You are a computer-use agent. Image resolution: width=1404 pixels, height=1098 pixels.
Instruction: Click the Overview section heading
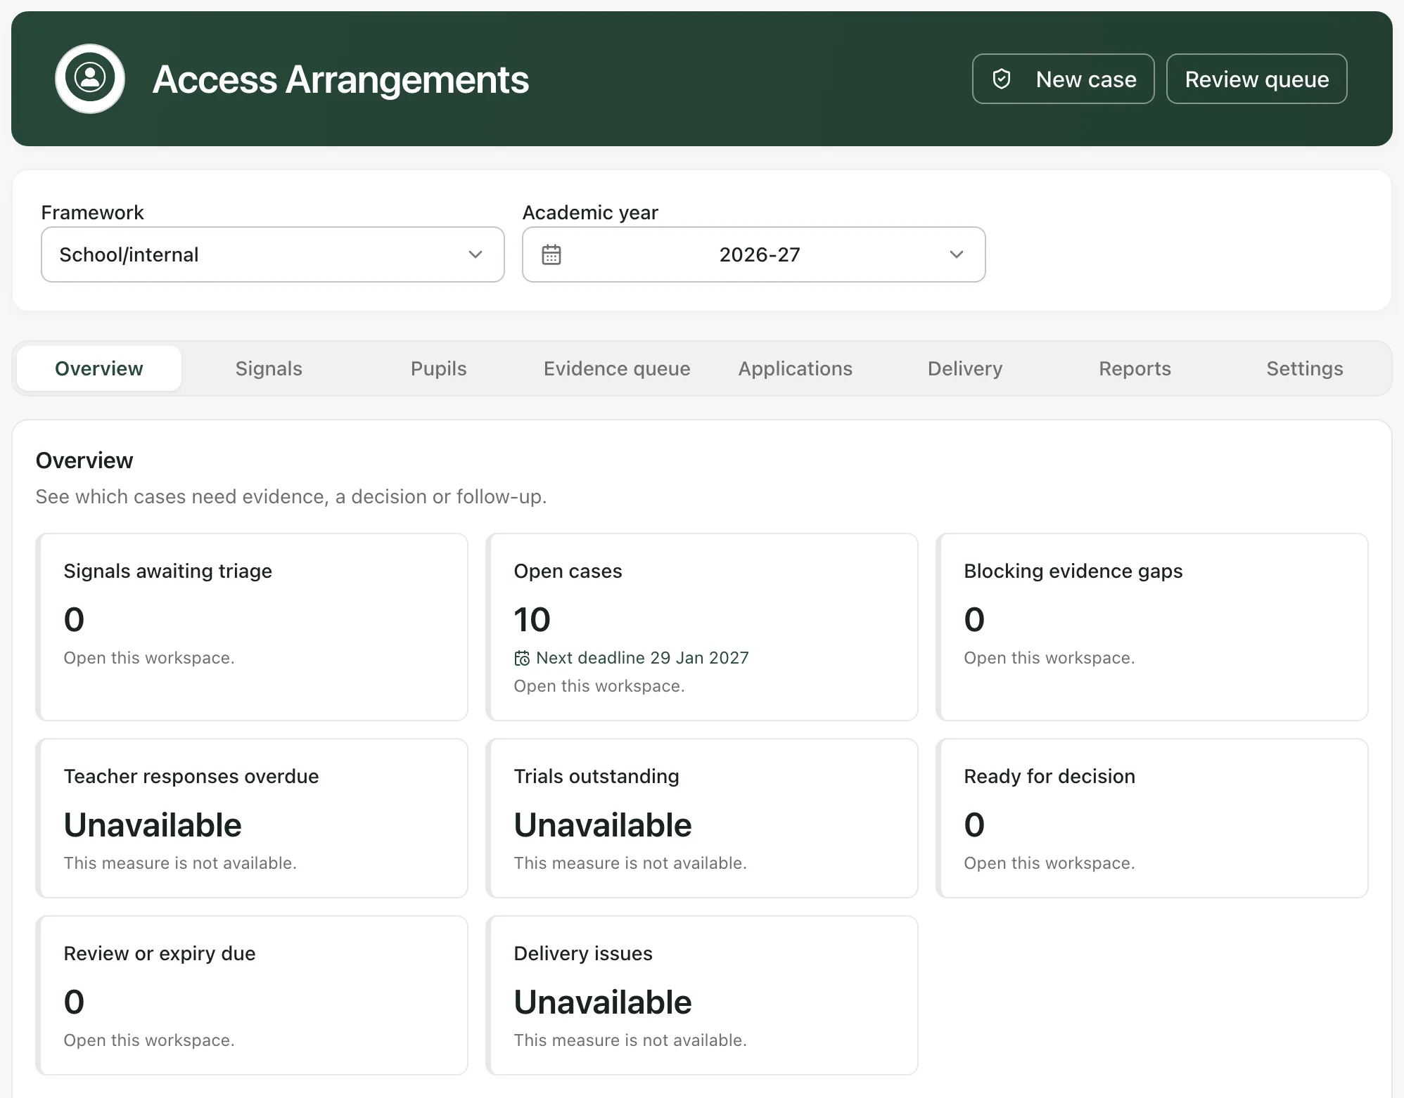tap(84, 460)
